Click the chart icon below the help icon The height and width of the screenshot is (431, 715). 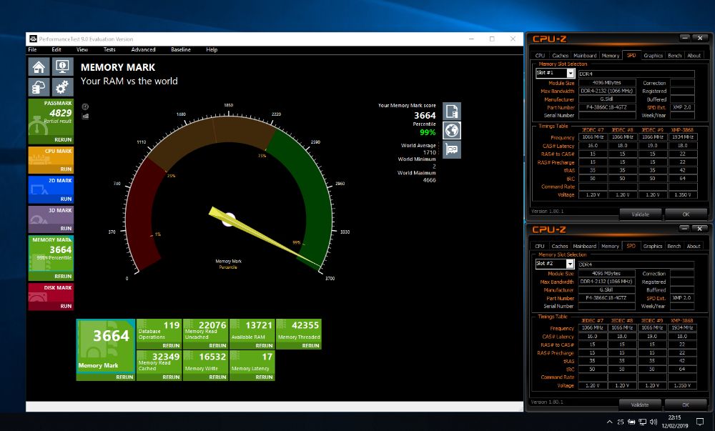pos(85,117)
